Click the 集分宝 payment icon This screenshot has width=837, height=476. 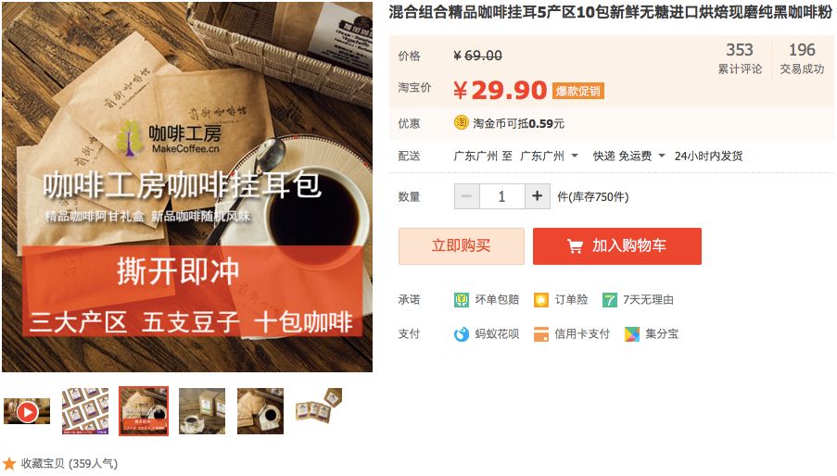(631, 333)
